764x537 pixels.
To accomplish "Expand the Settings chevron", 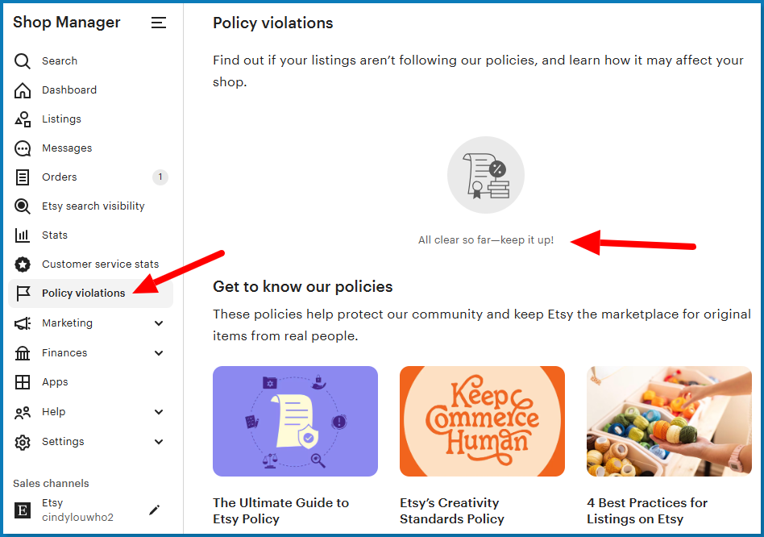I will coord(158,442).
